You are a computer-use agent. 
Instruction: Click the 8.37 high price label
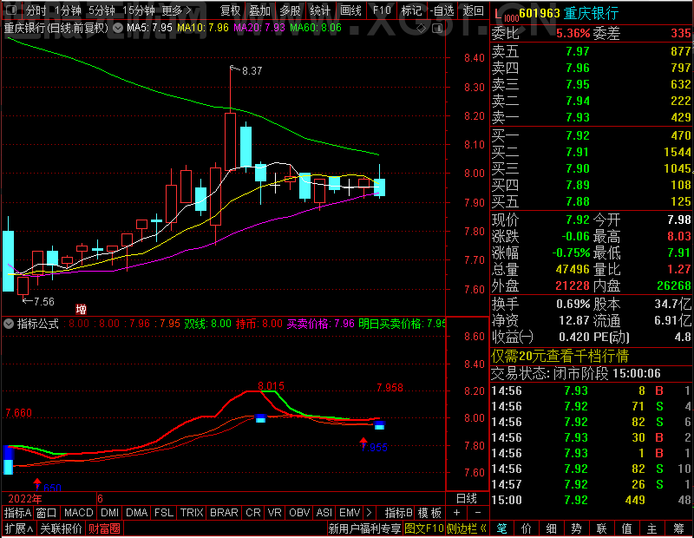coord(252,71)
